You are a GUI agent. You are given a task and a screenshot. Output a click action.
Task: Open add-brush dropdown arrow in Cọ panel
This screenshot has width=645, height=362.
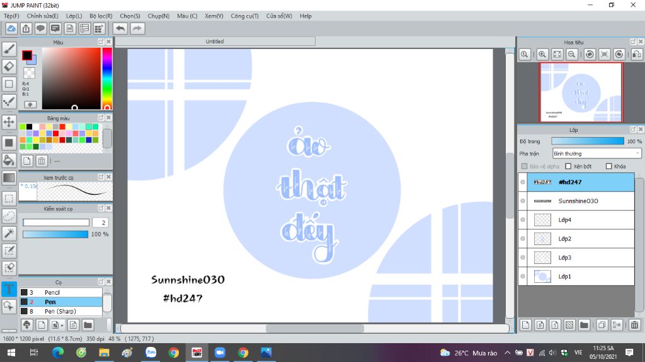coord(62,326)
